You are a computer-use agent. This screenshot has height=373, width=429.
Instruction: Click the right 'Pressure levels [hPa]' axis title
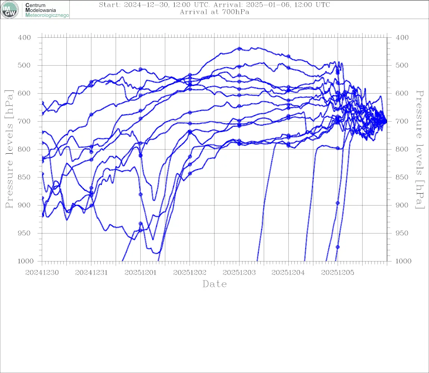pyautogui.click(x=420, y=150)
